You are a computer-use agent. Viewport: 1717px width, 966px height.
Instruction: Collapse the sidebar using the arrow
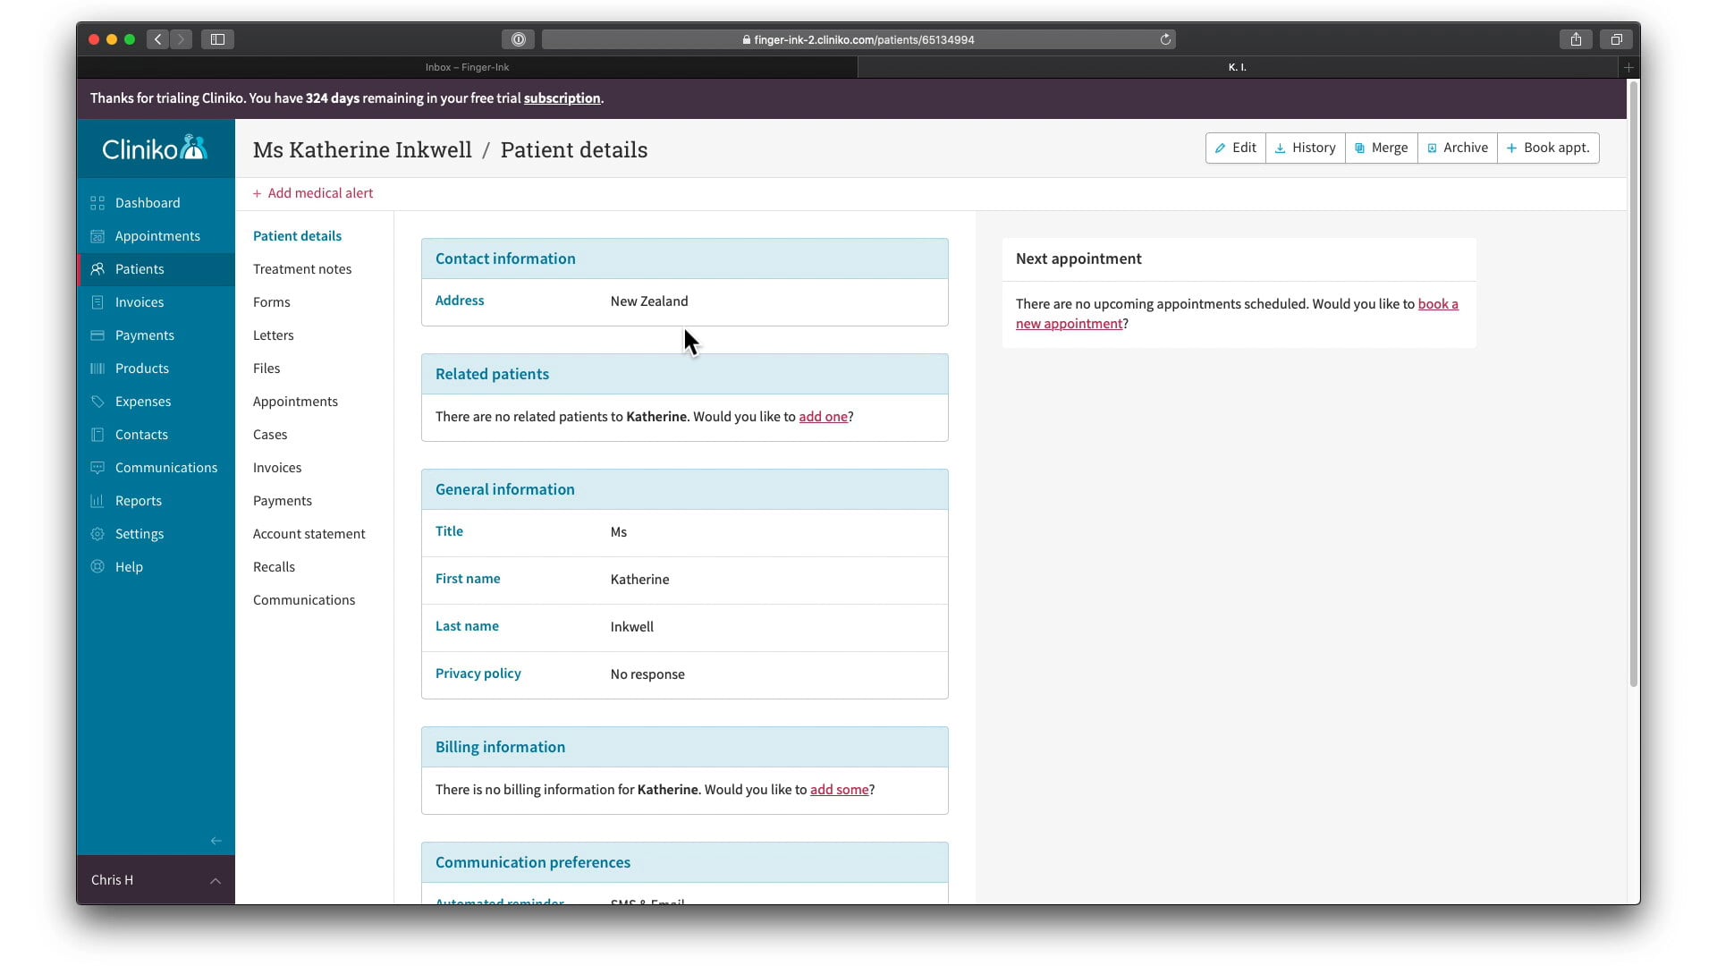(x=215, y=841)
